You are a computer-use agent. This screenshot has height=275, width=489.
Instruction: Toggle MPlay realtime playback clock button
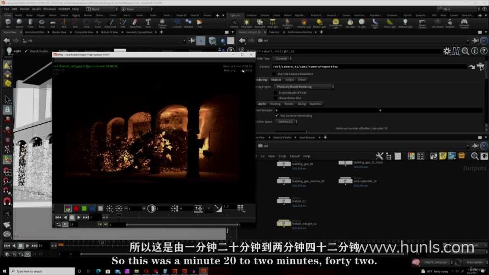65,224
